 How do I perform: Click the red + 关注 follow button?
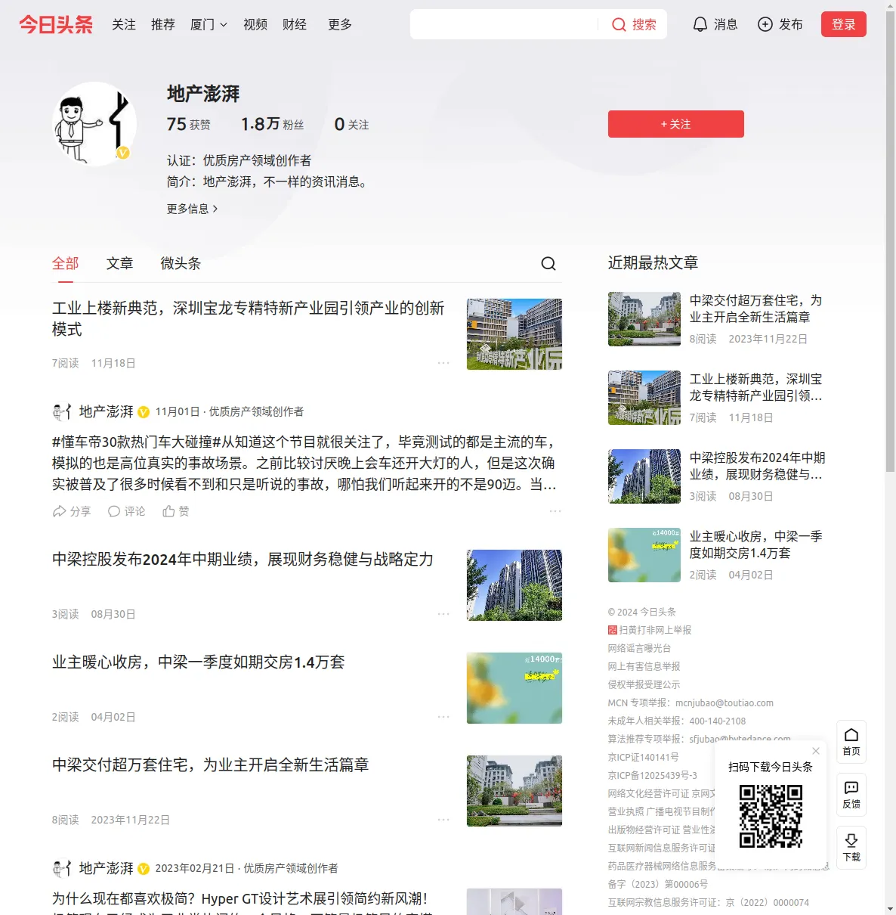[x=676, y=124]
